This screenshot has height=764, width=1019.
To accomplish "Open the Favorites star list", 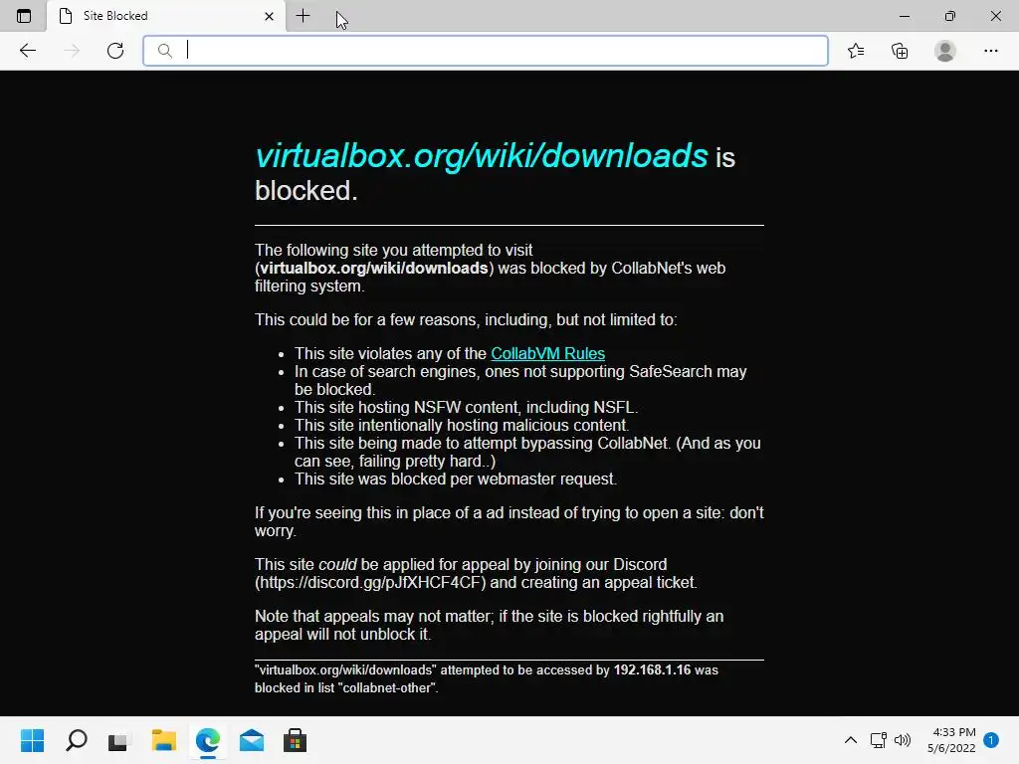I will [x=856, y=51].
